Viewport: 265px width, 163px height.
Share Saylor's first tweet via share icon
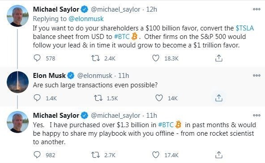click(x=219, y=58)
